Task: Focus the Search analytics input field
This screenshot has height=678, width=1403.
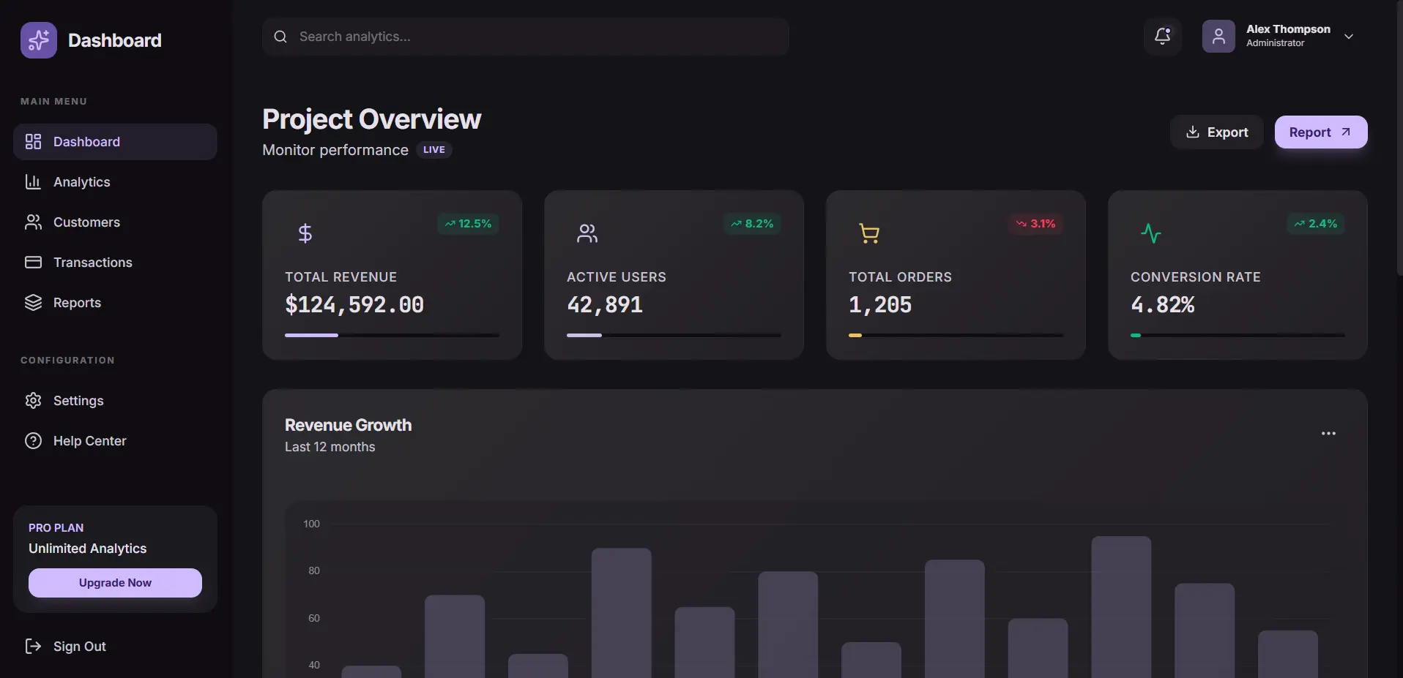Action: [x=525, y=37]
